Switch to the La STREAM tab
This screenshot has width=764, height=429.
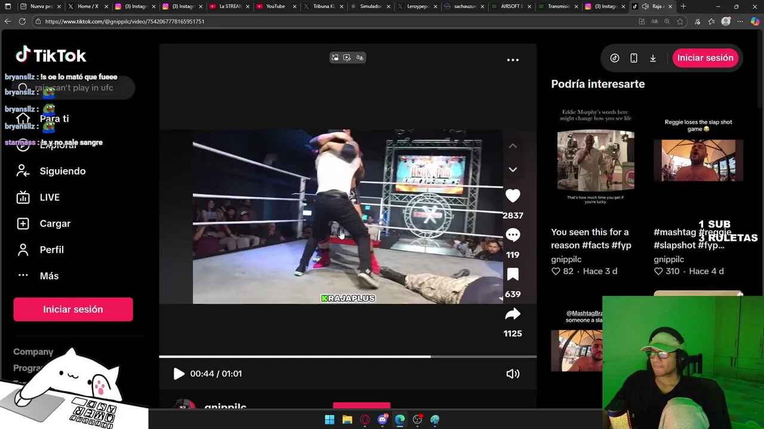pyautogui.click(x=230, y=7)
